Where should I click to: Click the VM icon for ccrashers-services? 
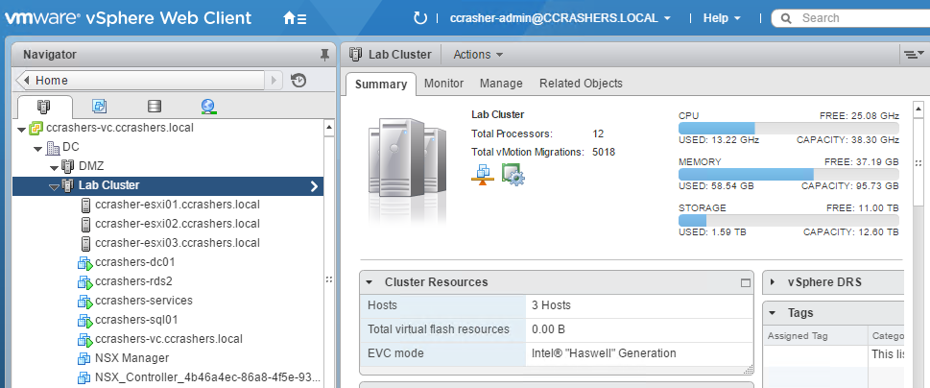[84, 302]
